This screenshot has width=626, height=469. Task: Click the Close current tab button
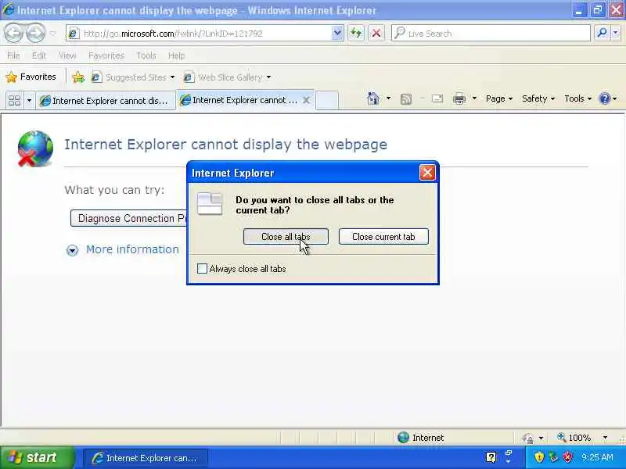pos(383,237)
